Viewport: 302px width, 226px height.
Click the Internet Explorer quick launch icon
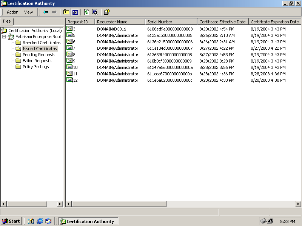(x=40, y=221)
